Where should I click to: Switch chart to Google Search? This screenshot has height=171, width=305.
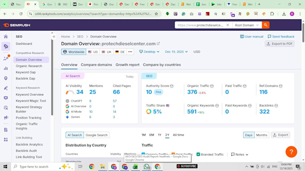pos(96,135)
